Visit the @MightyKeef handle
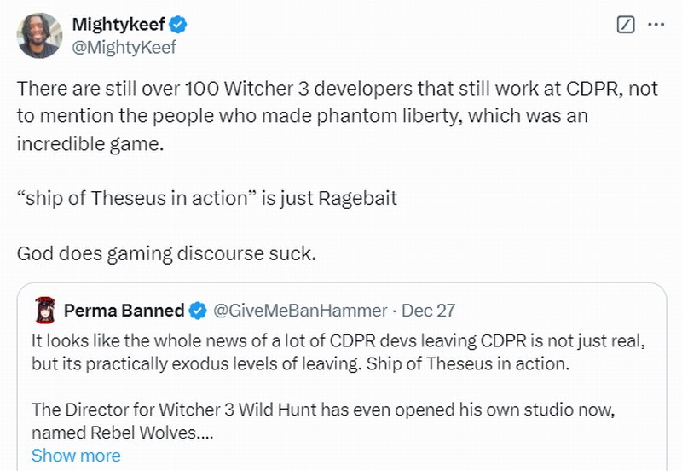This screenshot has height=471, width=682. 124,47
